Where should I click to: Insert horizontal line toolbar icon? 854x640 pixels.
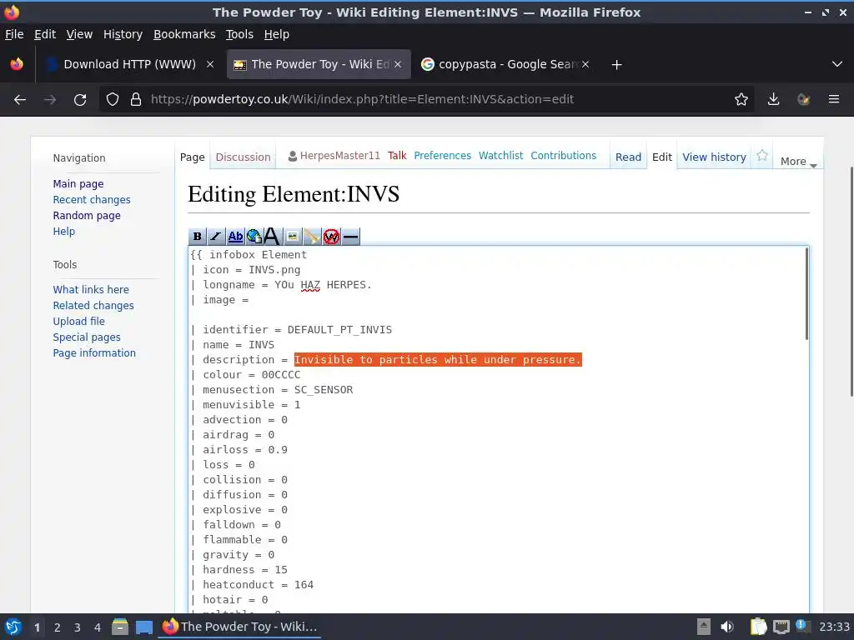point(351,236)
